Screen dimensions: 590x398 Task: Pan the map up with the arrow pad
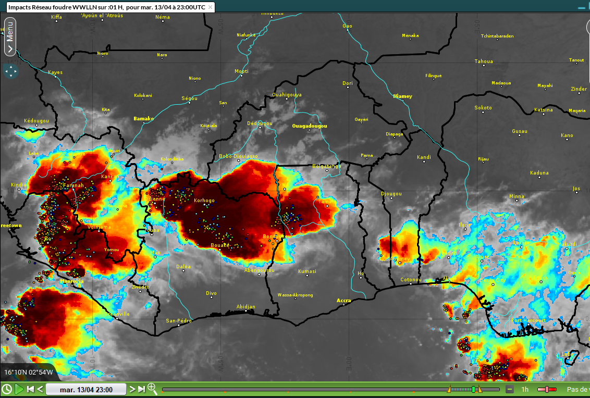(11, 67)
